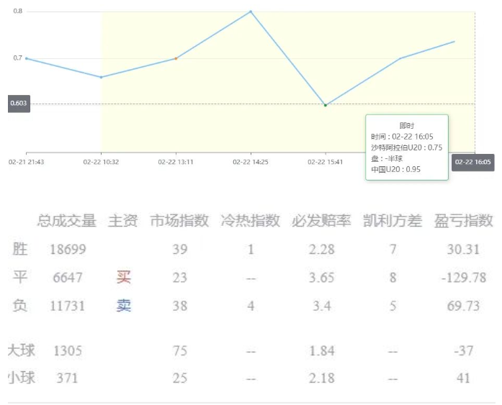Viewport: 502px width, 405px height.
Task: Click the blue 卖 indicator in 负 row
Action: pos(123,306)
